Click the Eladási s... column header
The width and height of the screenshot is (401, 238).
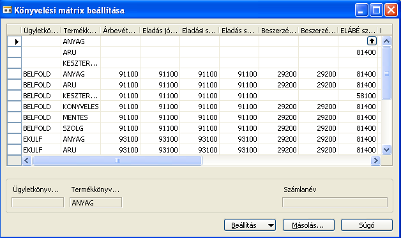pos(199,31)
